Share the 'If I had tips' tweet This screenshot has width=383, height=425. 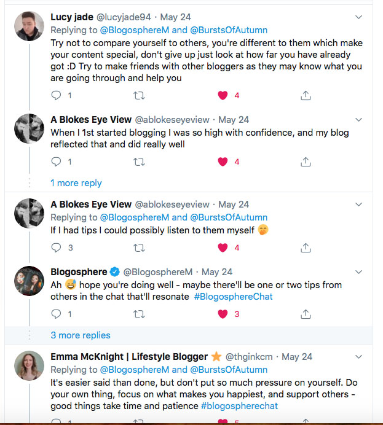pos(306,248)
